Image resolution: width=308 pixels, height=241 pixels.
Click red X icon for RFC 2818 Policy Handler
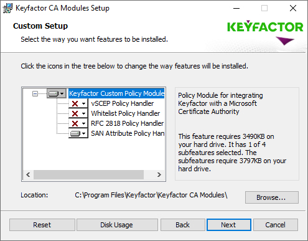75,123
